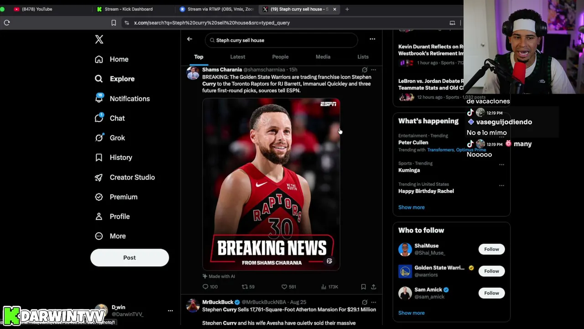Viewport: 584px width, 329px height.
Task: Open the LeBron vs. Jordan Debate story
Action: point(431,85)
